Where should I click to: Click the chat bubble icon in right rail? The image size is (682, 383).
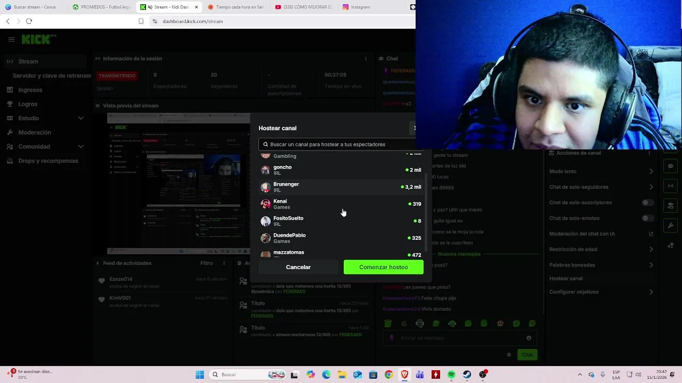pos(670,166)
